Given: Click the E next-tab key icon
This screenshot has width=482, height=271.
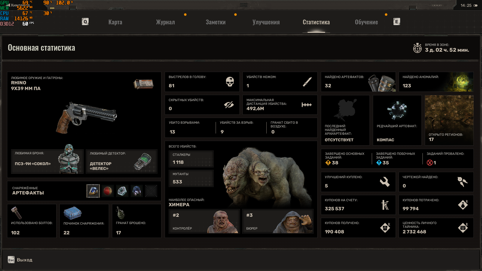Looking at the screenshot, I should pos(397,22).
